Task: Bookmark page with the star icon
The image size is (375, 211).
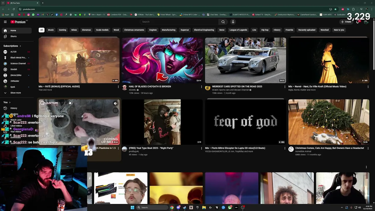Action: click(335, 9)
